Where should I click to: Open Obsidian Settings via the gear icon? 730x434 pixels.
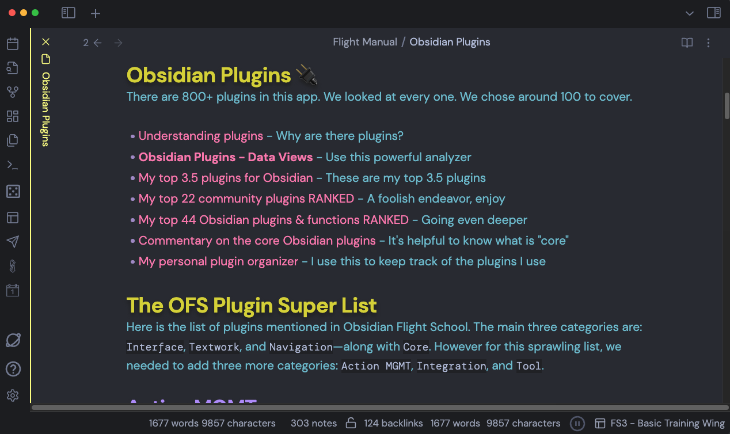(x=13, y=395)
